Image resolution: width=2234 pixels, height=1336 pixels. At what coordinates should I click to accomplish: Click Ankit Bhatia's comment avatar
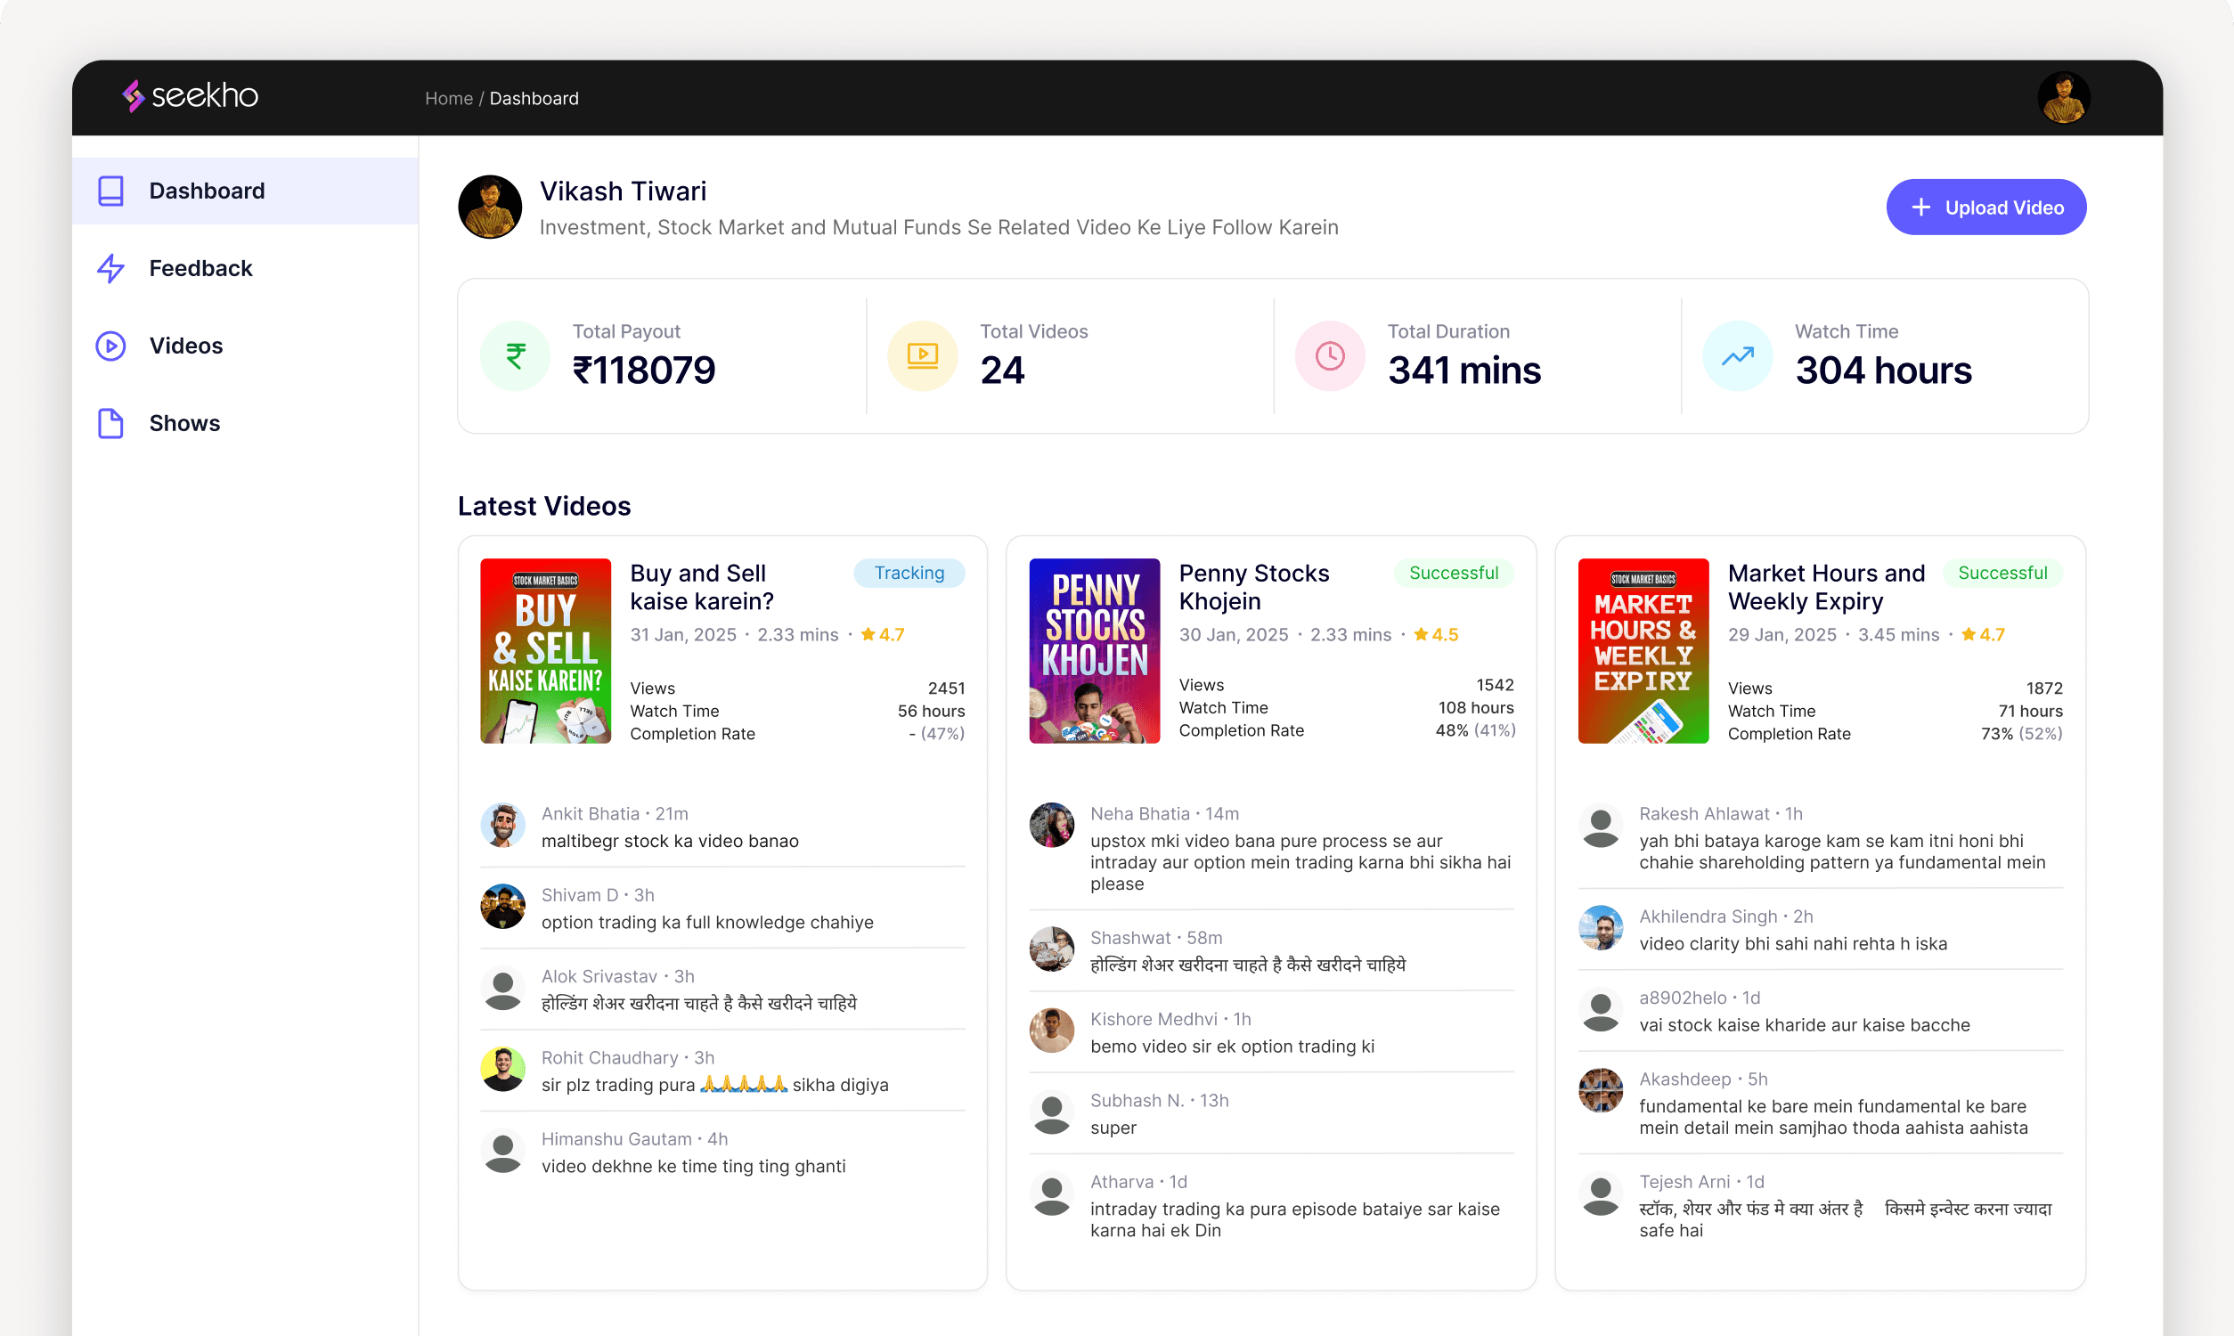(502, 826)
